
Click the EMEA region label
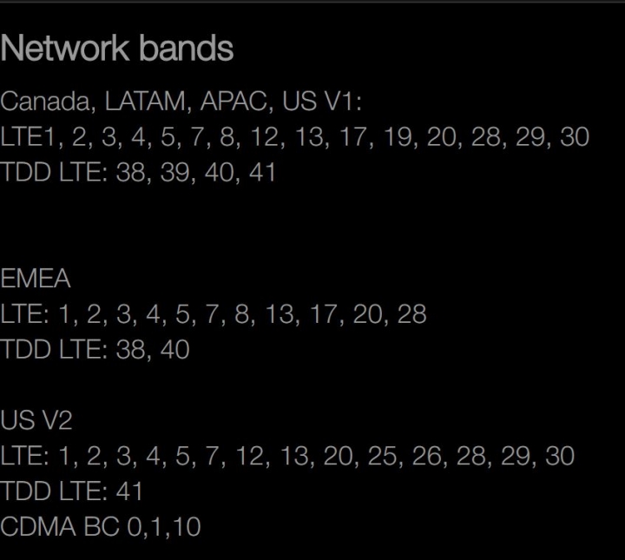36,278
